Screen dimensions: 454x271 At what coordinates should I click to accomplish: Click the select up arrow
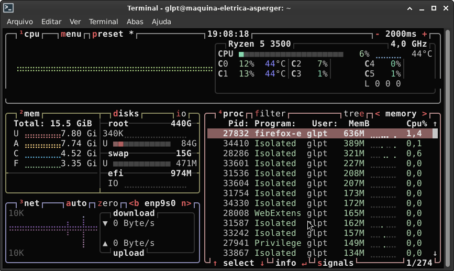click(215, 263)
